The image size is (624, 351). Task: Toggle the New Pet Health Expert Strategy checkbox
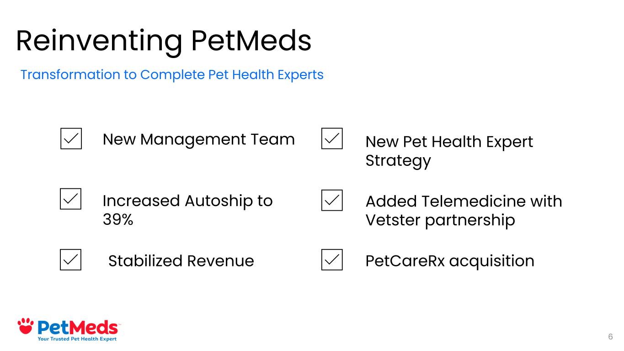tap(332, 138)
